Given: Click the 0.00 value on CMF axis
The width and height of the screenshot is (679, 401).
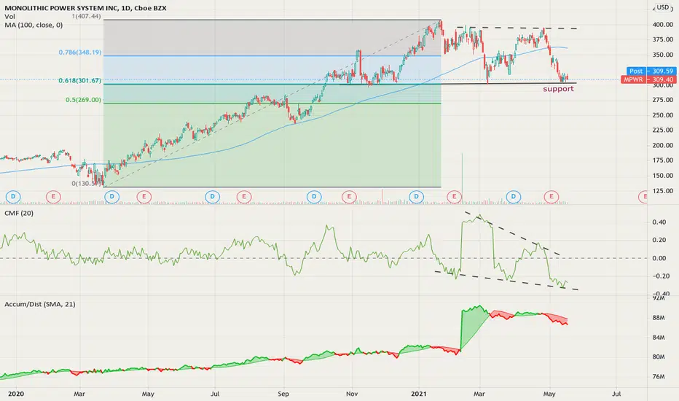Looking at the screenshot, I should [659, 258].
